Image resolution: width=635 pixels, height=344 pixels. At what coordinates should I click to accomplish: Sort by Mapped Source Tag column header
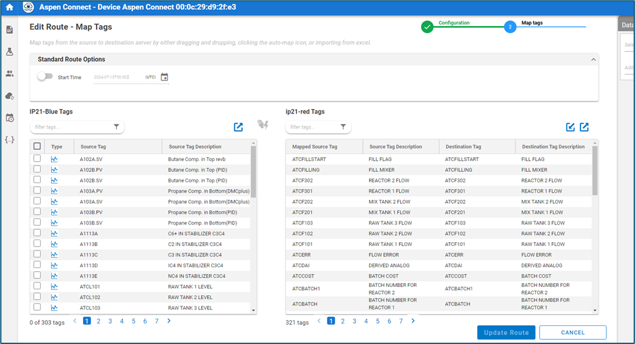pyautogui.click(x=315, y=147)
